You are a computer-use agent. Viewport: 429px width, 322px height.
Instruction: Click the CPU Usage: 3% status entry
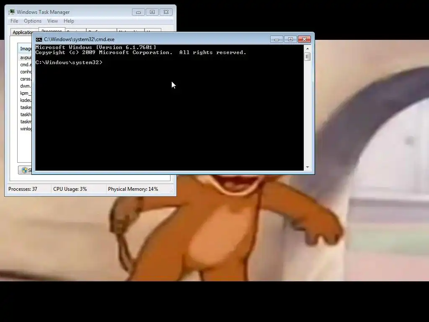coord(70,189)
